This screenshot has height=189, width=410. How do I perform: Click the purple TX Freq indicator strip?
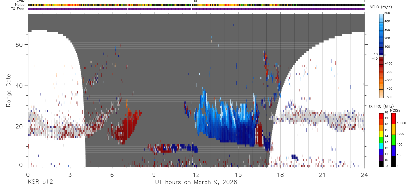[196, 9]
